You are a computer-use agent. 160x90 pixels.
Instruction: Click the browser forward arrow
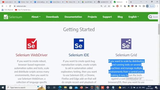point(6,6)
